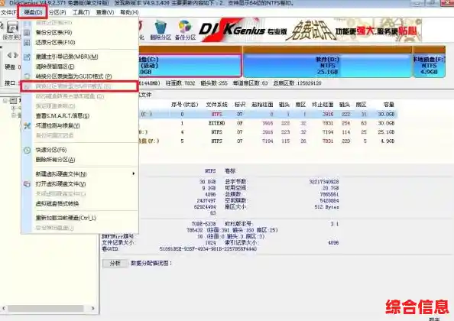Open the 文件(F) menu
454x321 pixels.
(x=8, y=12)
